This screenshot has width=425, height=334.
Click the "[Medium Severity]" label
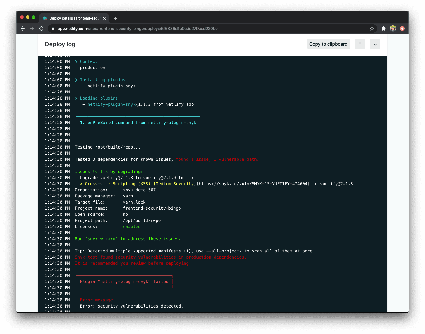(x=175, y=184)
